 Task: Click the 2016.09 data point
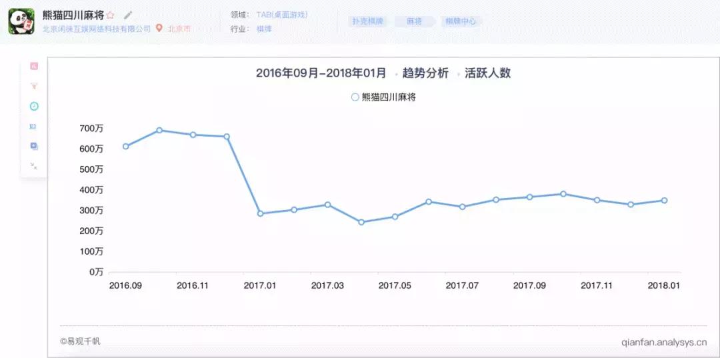126,147
